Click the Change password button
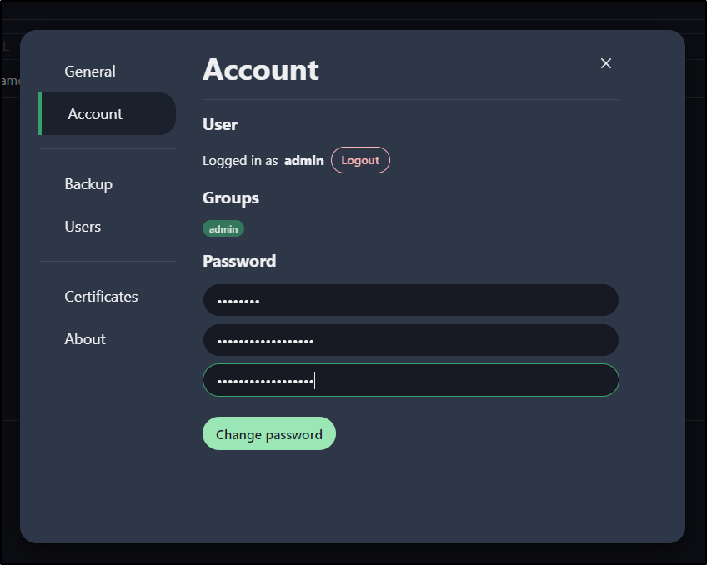 coord(269,433)
